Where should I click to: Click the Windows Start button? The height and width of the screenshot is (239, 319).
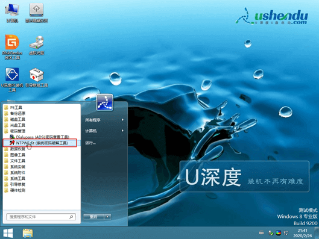[8, 233]
